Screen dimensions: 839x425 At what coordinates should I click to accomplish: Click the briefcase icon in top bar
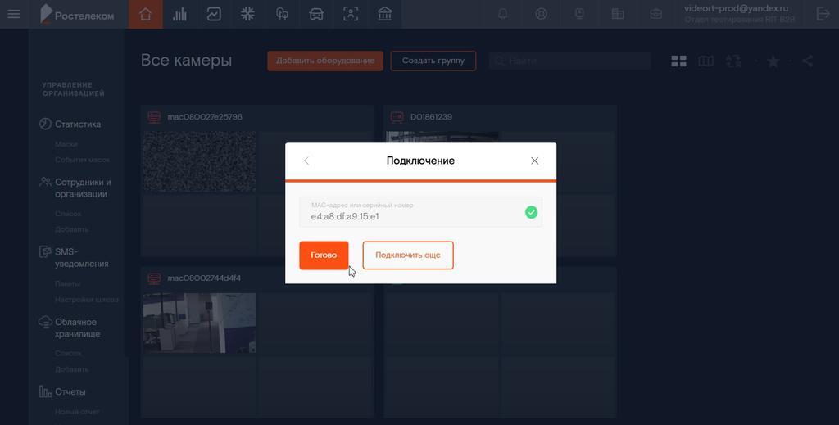[x=656, y=15]
